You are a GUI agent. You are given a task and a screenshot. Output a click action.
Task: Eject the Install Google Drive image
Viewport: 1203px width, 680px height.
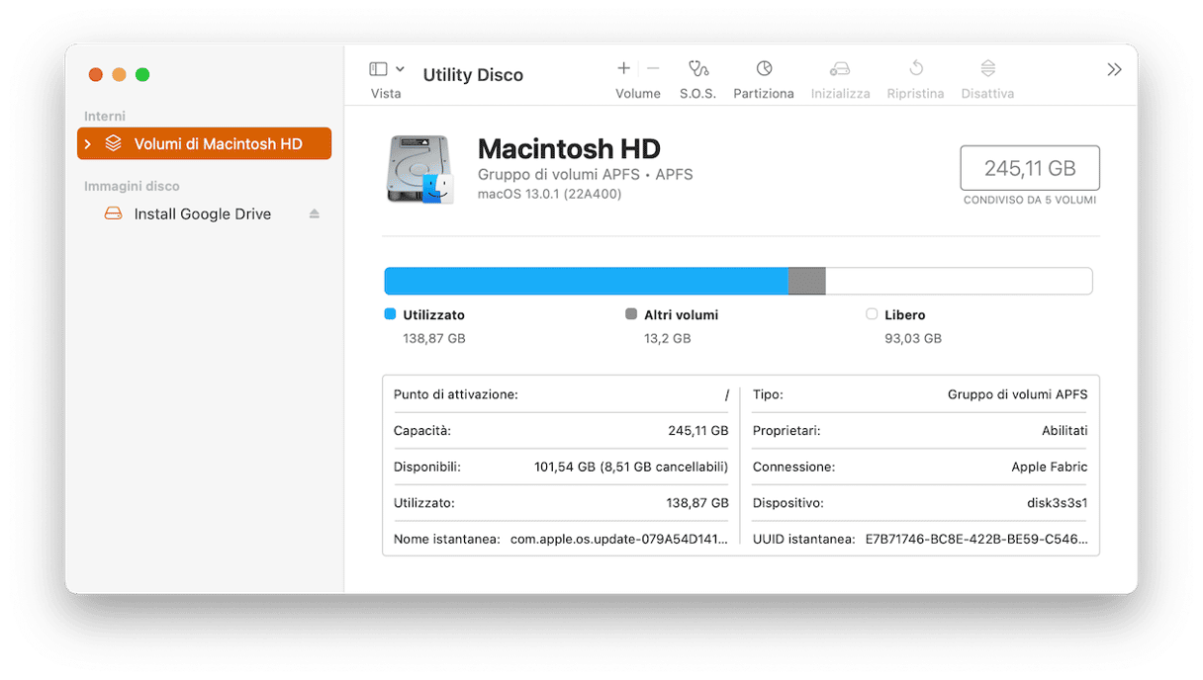coord(314,213)
